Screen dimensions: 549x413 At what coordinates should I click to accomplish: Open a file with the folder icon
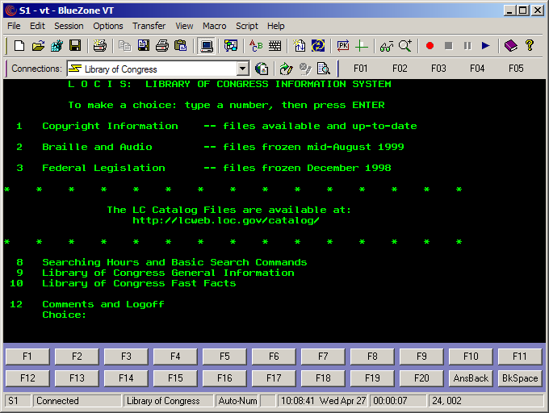point(38,46)
